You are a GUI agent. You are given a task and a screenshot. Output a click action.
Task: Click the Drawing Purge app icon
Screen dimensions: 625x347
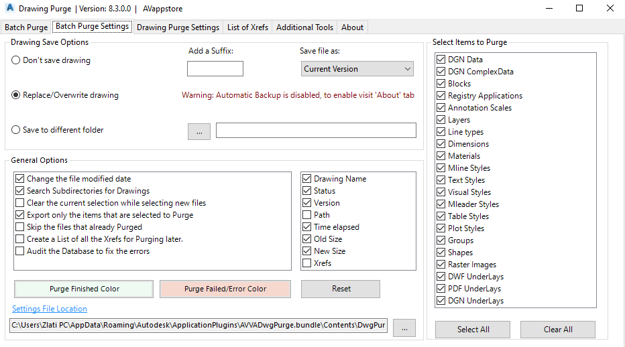click(x=10, y=8)
